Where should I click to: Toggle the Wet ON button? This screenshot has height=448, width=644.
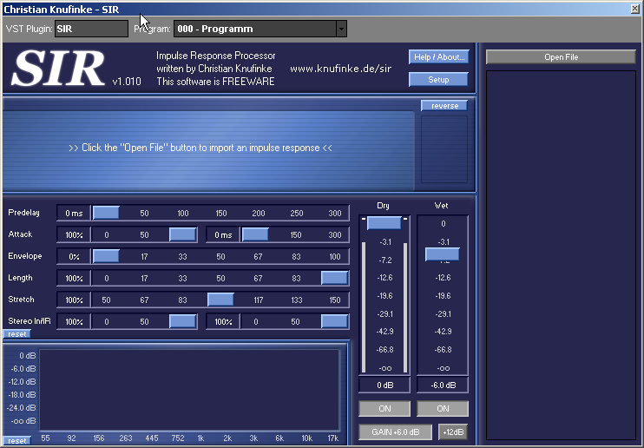(x=443, y=409)
